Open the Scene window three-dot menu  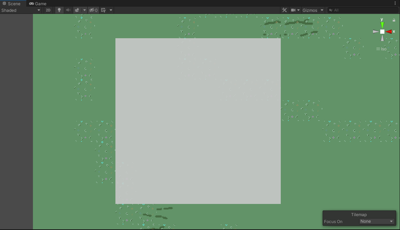(395, 3)
